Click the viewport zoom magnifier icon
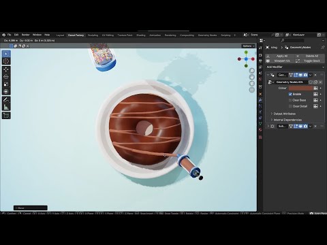This screenshot has width=327, height=245. click(x=251, y=71)
